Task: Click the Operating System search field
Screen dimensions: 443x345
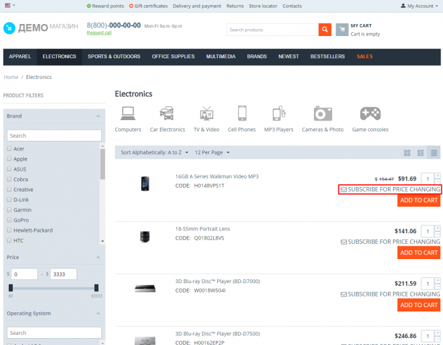Action: [x=54, y=333]
